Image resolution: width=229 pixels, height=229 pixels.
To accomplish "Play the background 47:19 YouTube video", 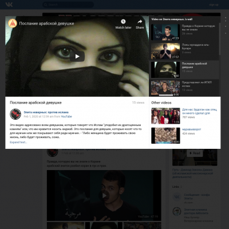I will [104, 196].
